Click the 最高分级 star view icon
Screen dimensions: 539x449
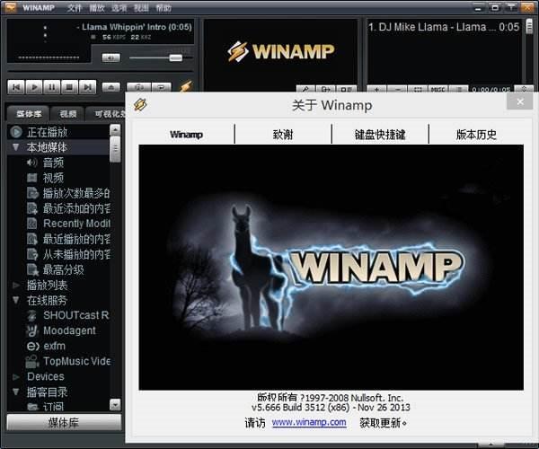32,269
